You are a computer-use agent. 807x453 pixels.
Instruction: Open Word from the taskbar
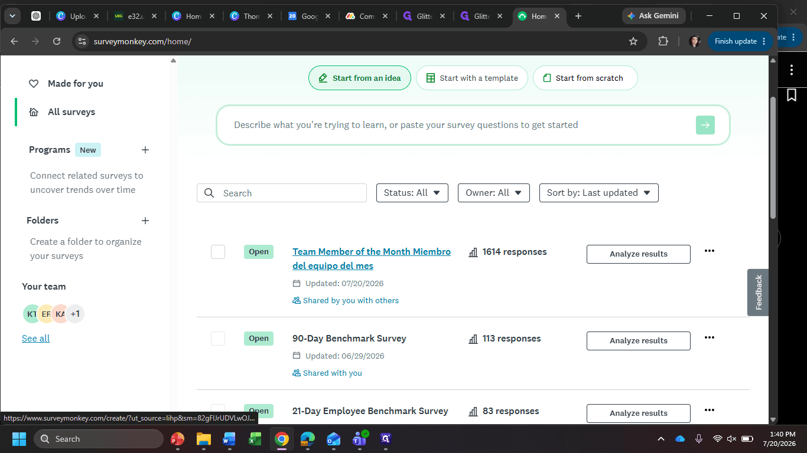(x=229, y=439)
